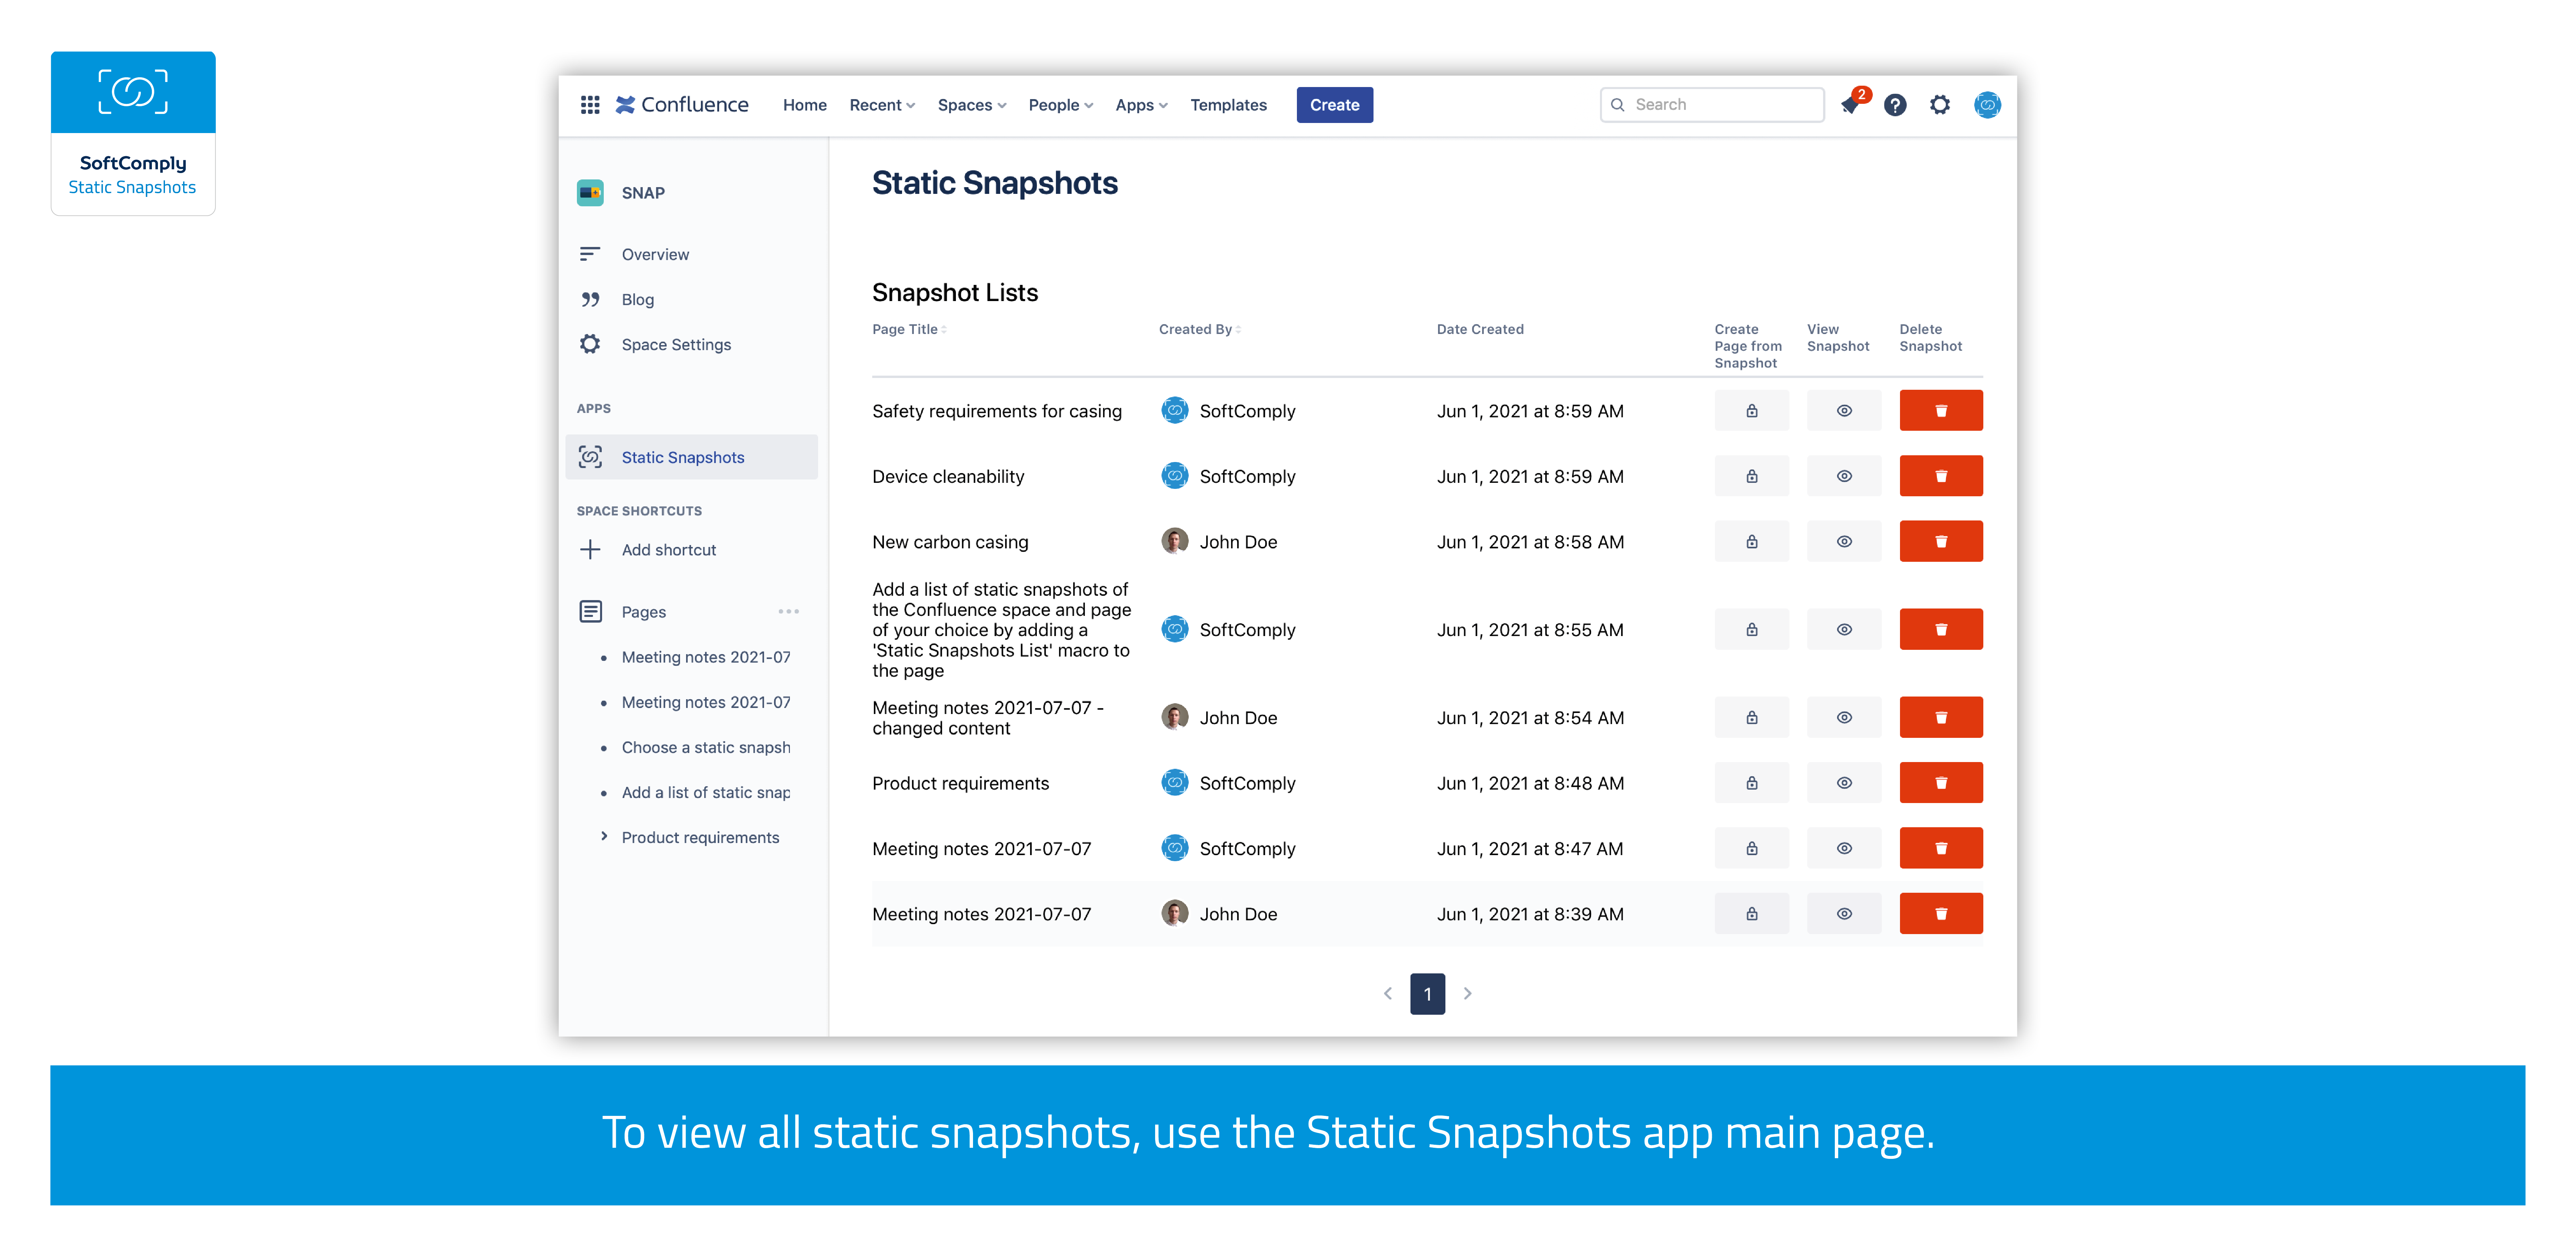
Task: Open settings gear in top bar
Action: [1940, 105]
